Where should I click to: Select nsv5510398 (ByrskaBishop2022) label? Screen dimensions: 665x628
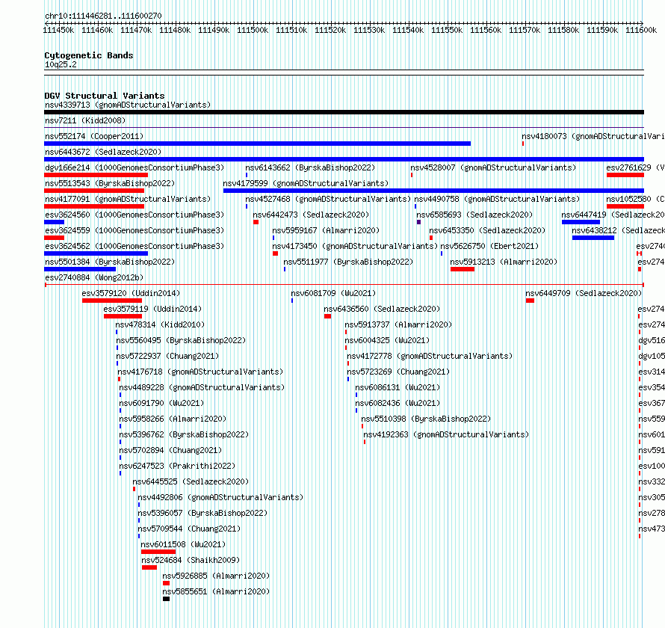pos(426,419)
